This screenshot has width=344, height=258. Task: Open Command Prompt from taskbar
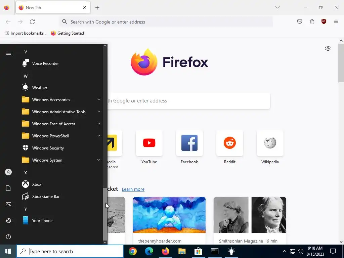215,251
